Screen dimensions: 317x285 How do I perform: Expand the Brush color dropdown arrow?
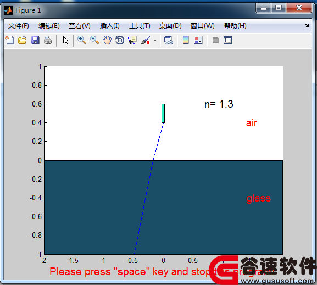tap(155, 41)
